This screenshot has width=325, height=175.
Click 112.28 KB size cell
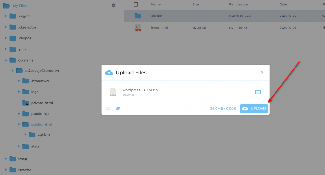pyautogui.click(x=199, y=28)
